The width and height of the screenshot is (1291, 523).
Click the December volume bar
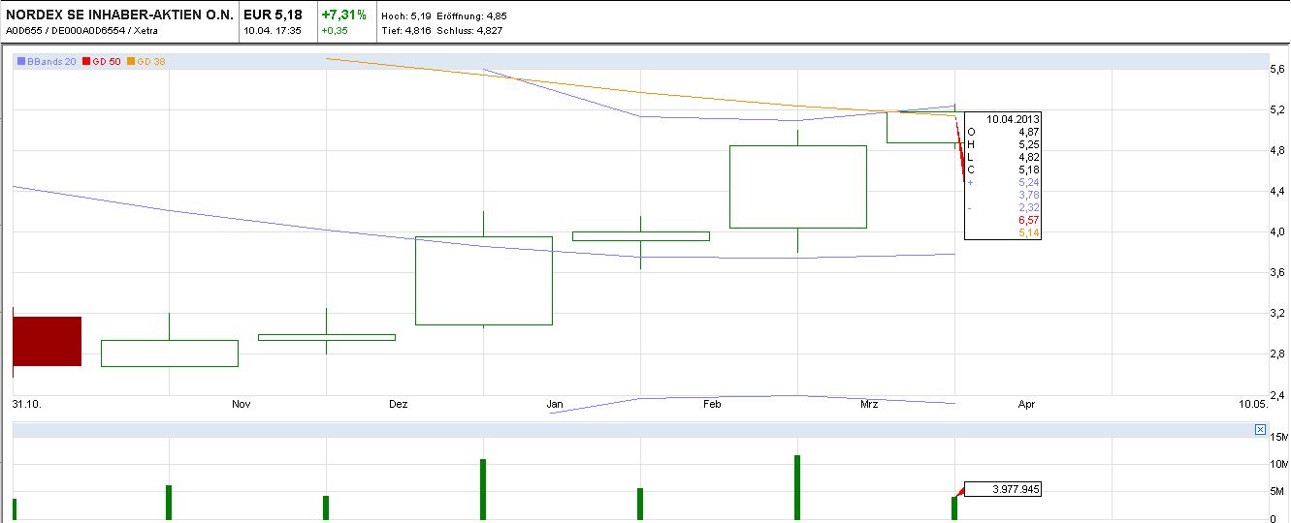click(483, 489)
